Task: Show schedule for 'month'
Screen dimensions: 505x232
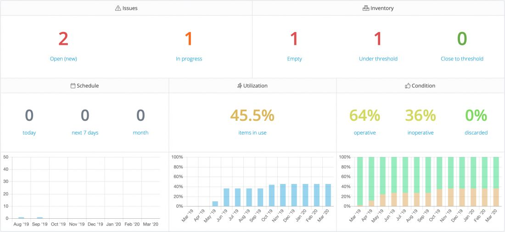Action: [x=140, y=133]
